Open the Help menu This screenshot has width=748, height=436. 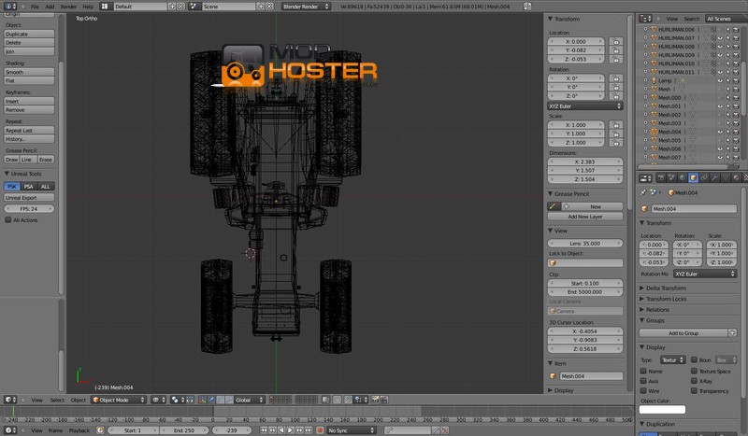click(88, 7)
